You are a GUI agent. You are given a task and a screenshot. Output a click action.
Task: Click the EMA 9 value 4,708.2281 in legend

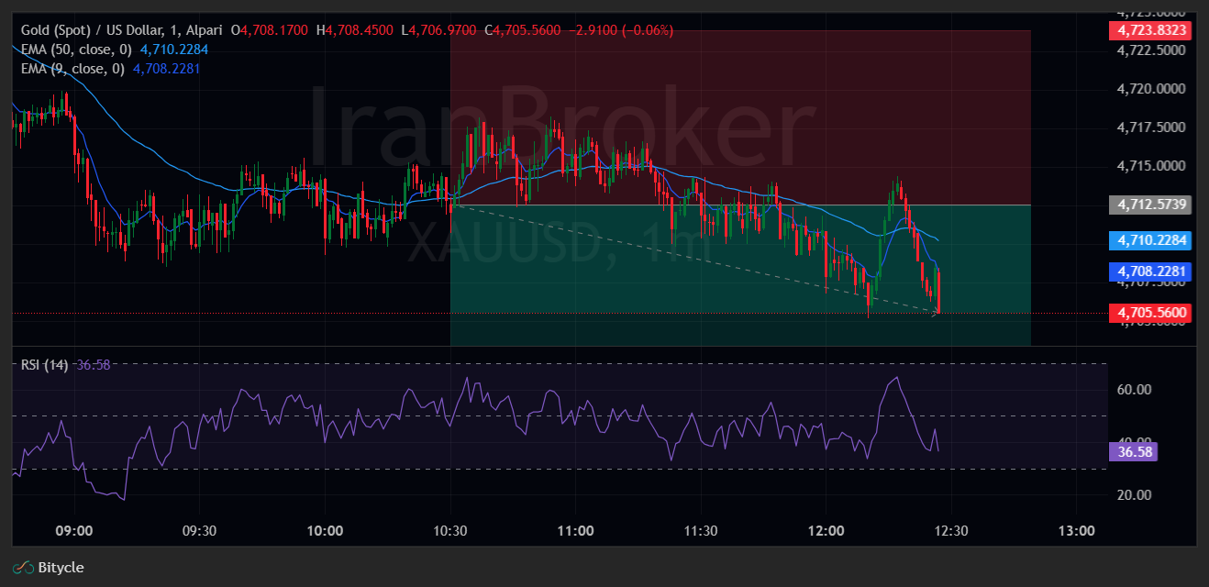(x=166, y=69)
